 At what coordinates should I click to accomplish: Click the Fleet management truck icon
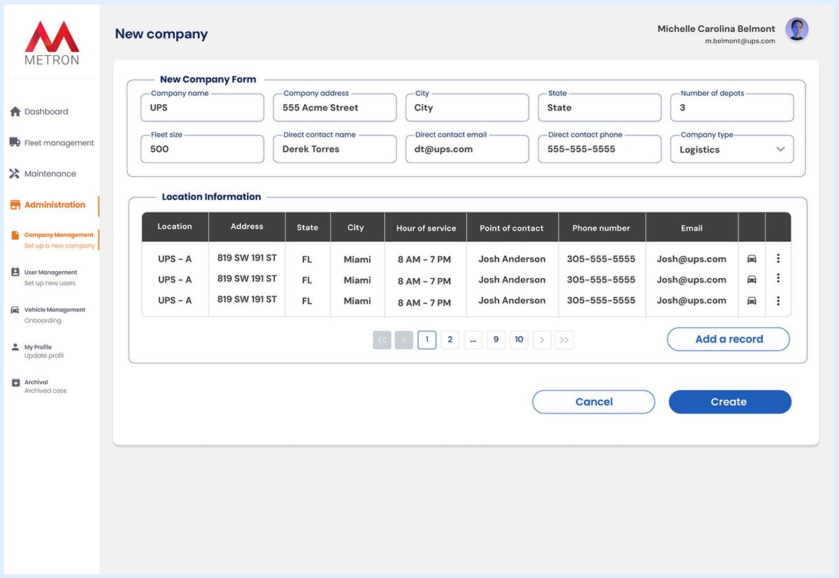(x=15, y=143)
